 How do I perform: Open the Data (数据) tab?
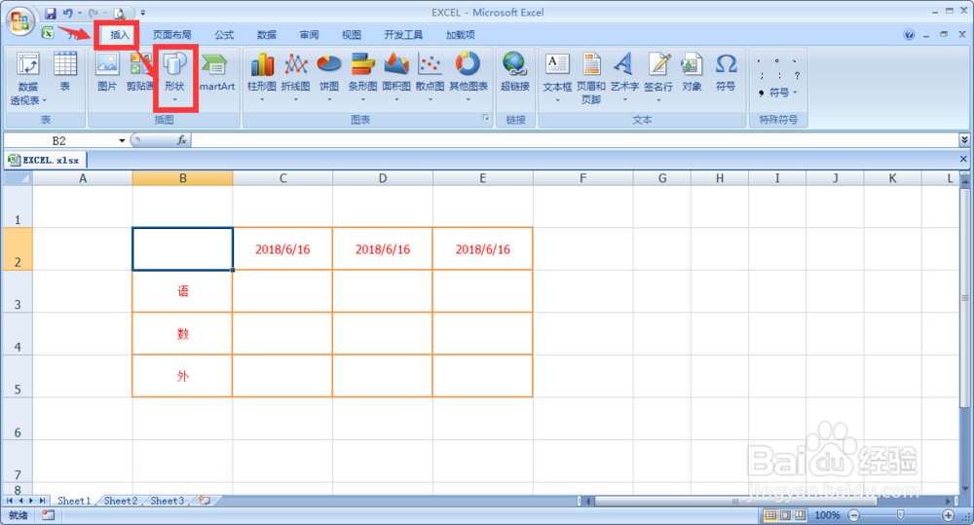point(267,35)
